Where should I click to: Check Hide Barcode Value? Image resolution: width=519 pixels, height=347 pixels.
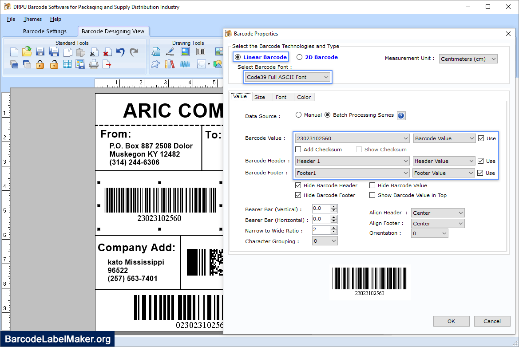tap(372, 185)
